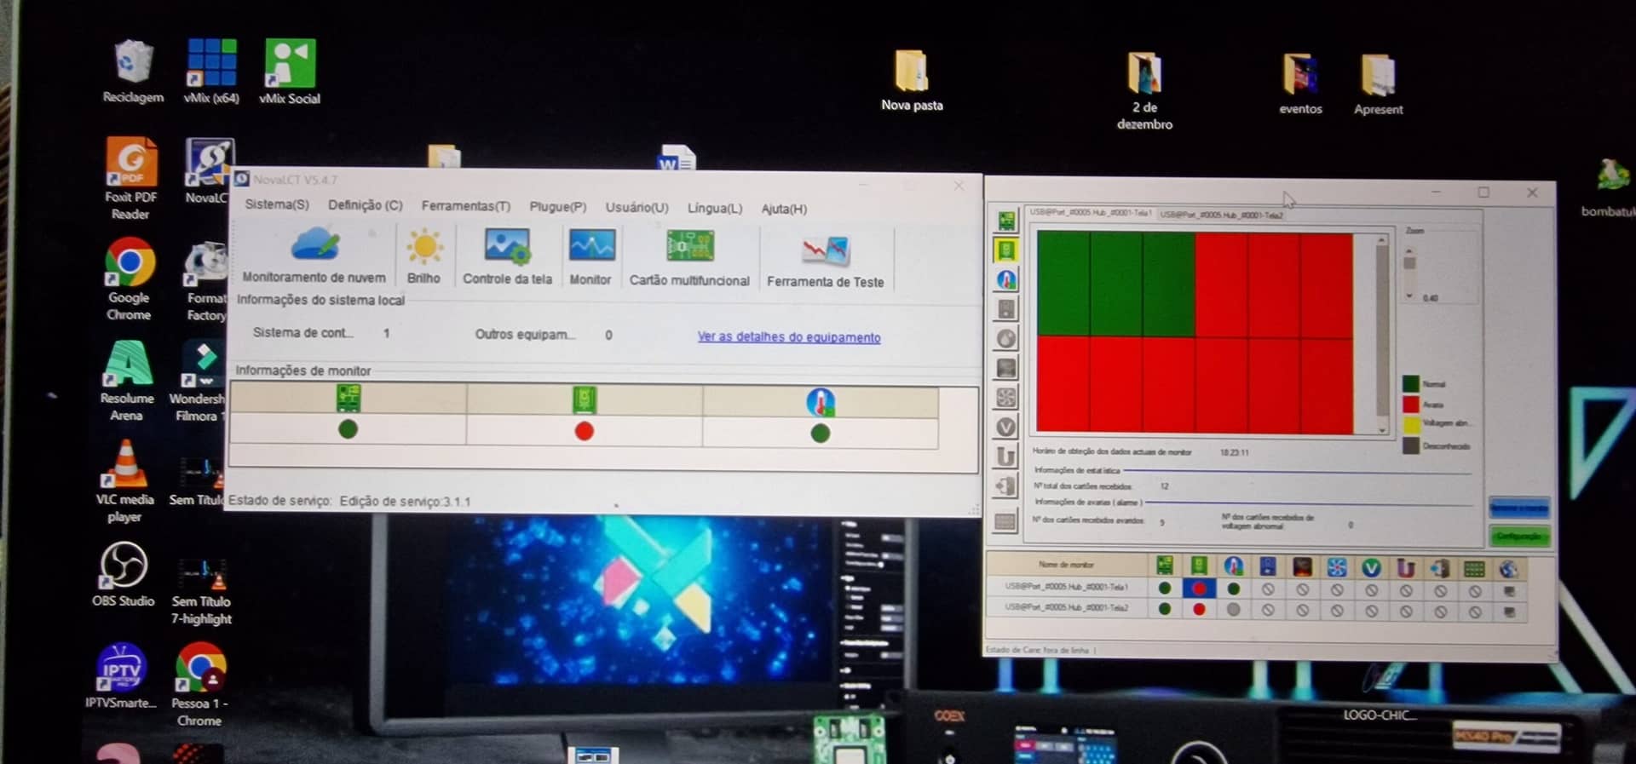Click 'Ver as detalhes do equipamento' link
This screenshot has height=764, width=1636.
click(x=788, y=337)
